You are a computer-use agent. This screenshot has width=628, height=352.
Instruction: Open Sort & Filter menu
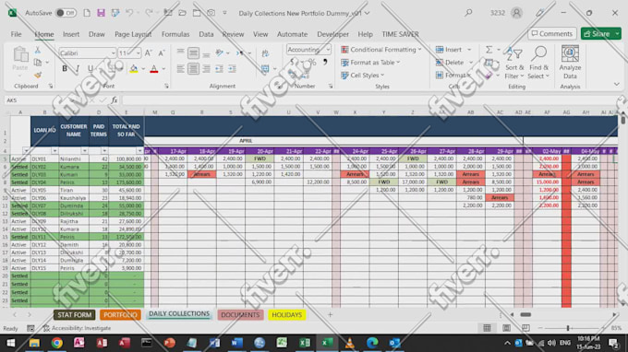click(x=514, y=64)
